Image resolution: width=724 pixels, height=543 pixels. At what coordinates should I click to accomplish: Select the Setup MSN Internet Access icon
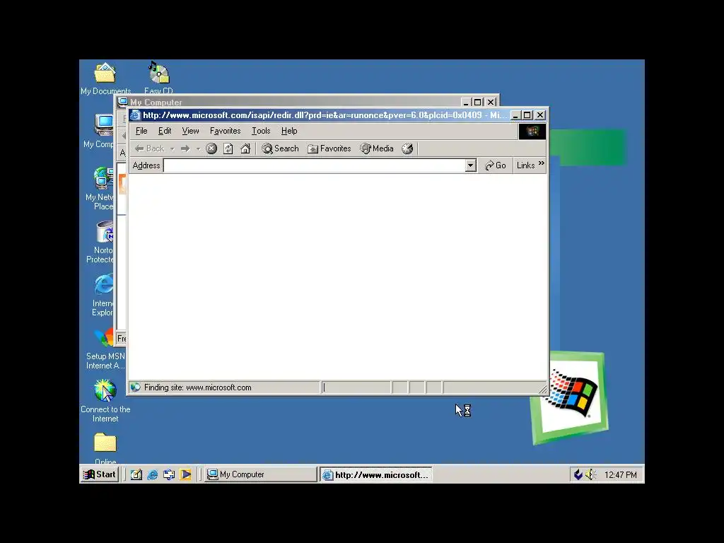pyautogui.click(x=105, y=348)
